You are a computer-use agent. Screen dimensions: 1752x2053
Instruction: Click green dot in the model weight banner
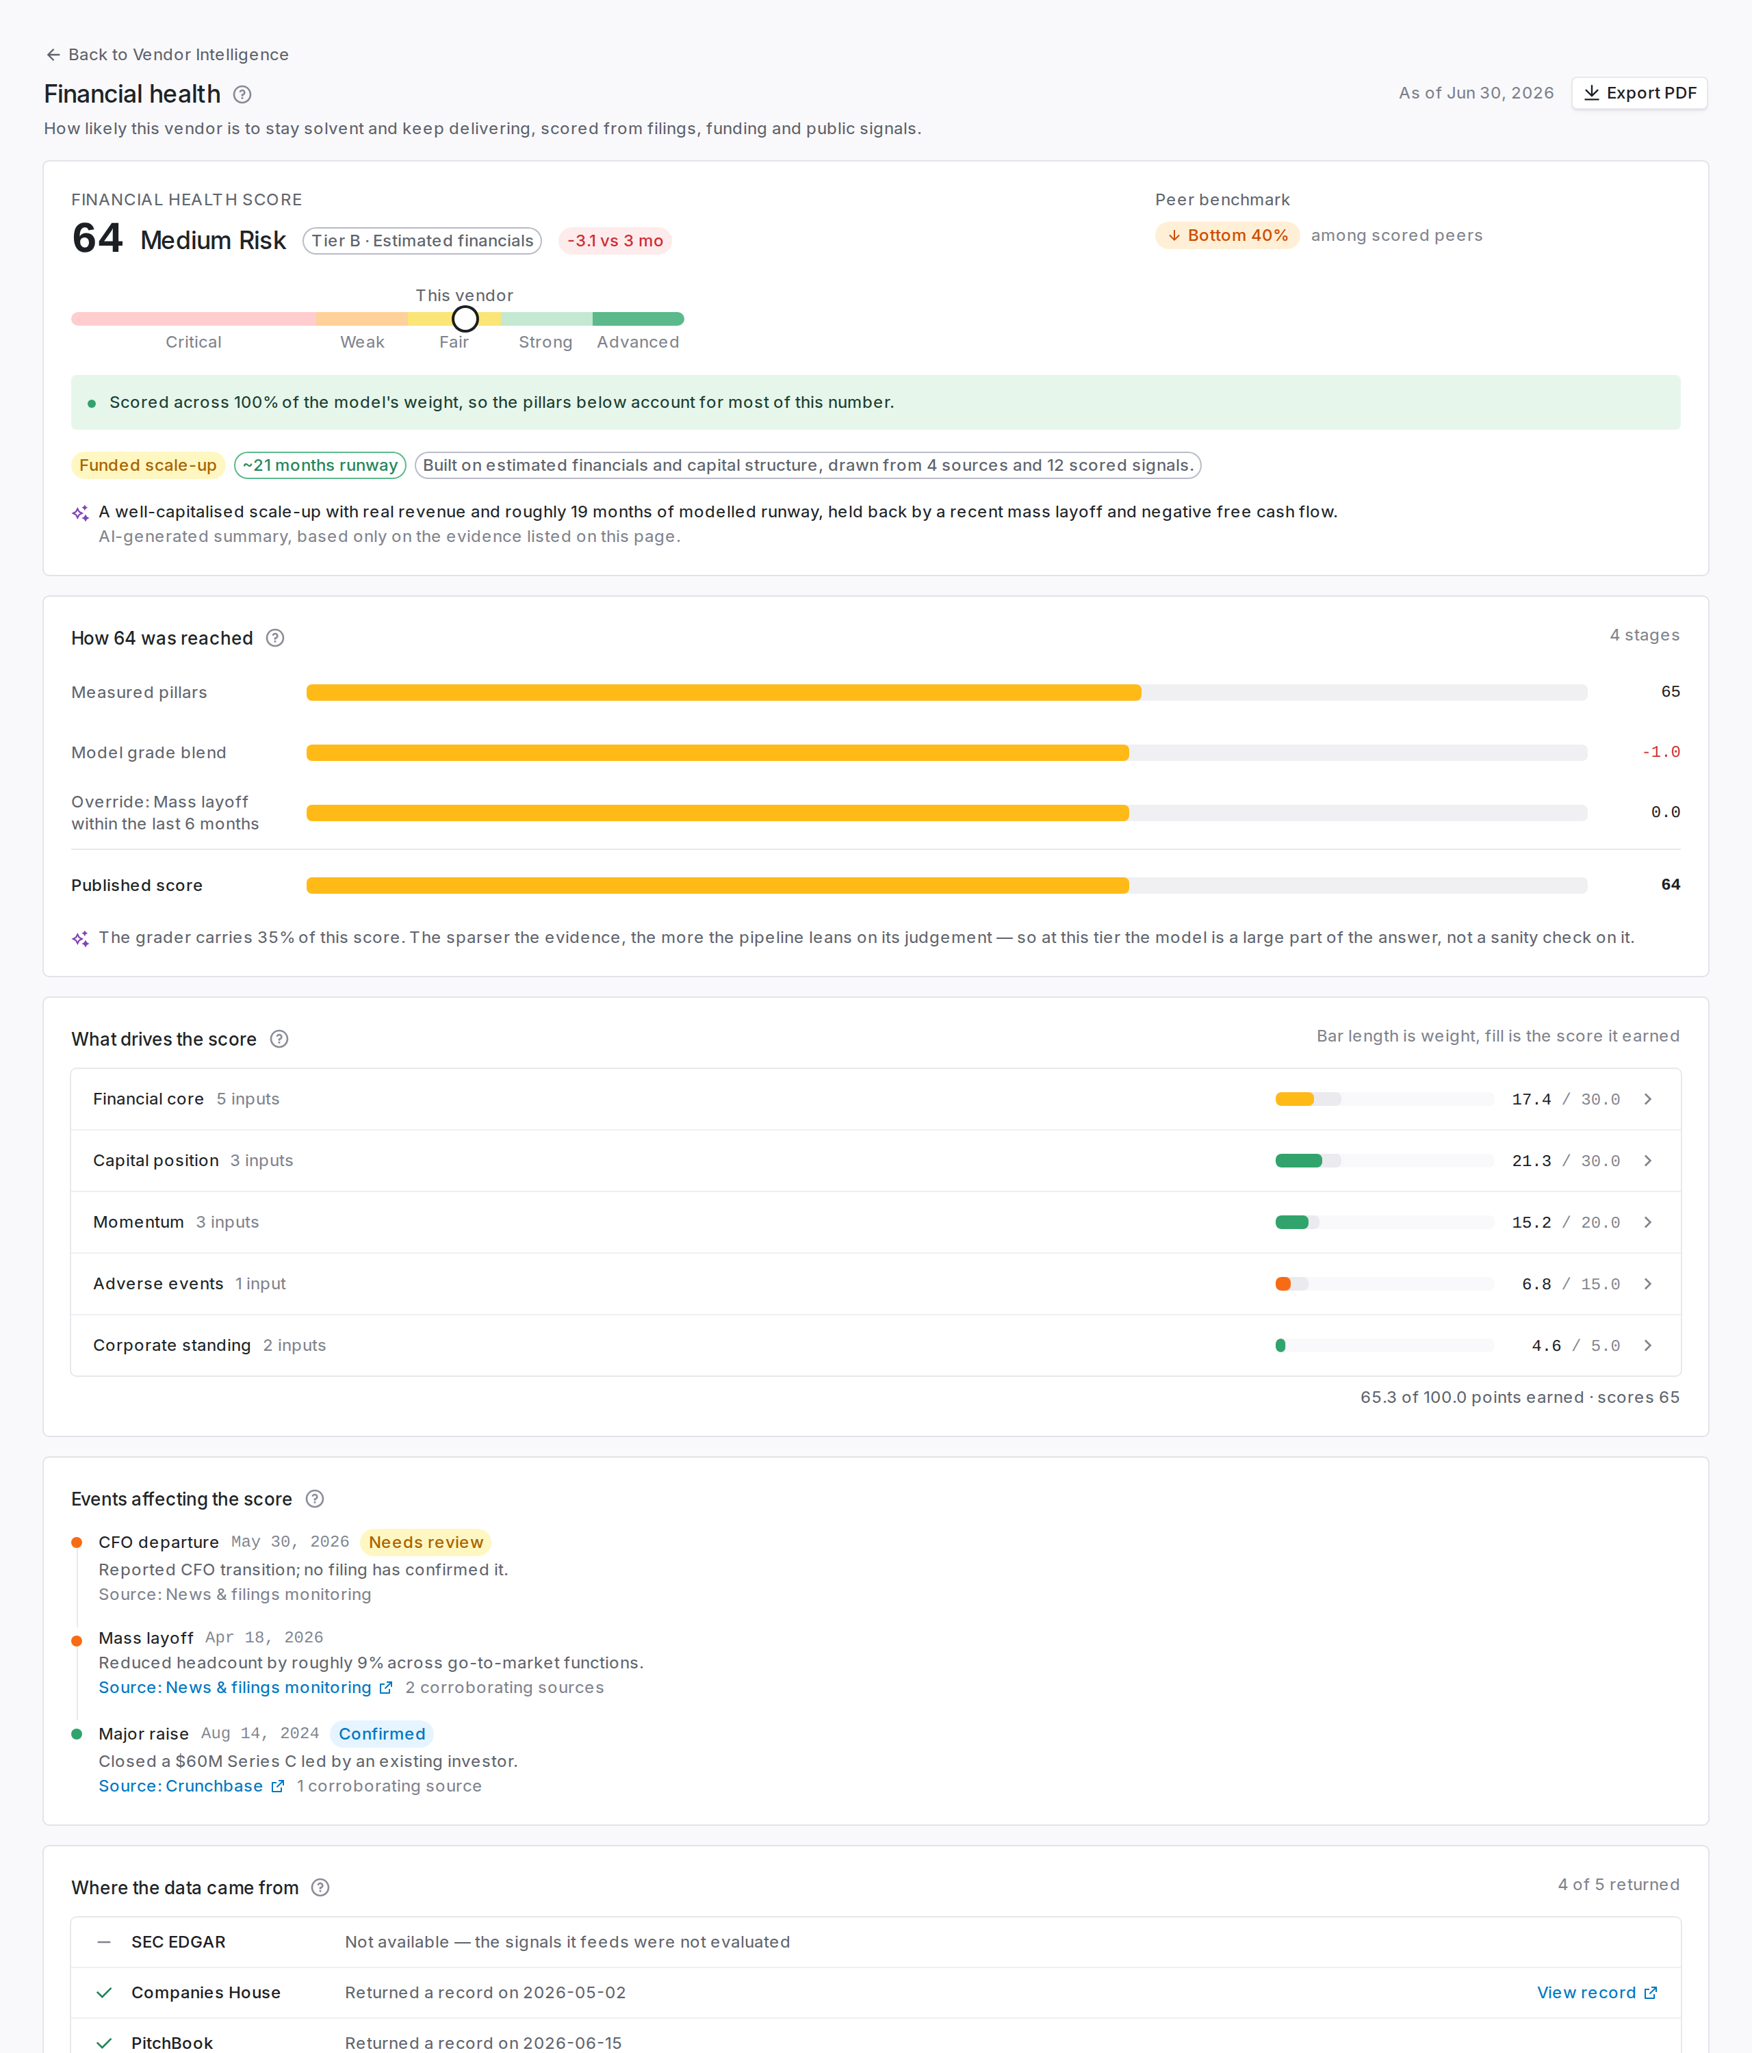click(x=92, y=403)
